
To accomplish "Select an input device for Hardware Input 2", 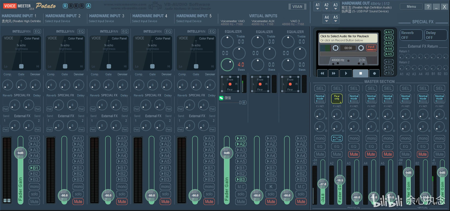I will [57, 21].
